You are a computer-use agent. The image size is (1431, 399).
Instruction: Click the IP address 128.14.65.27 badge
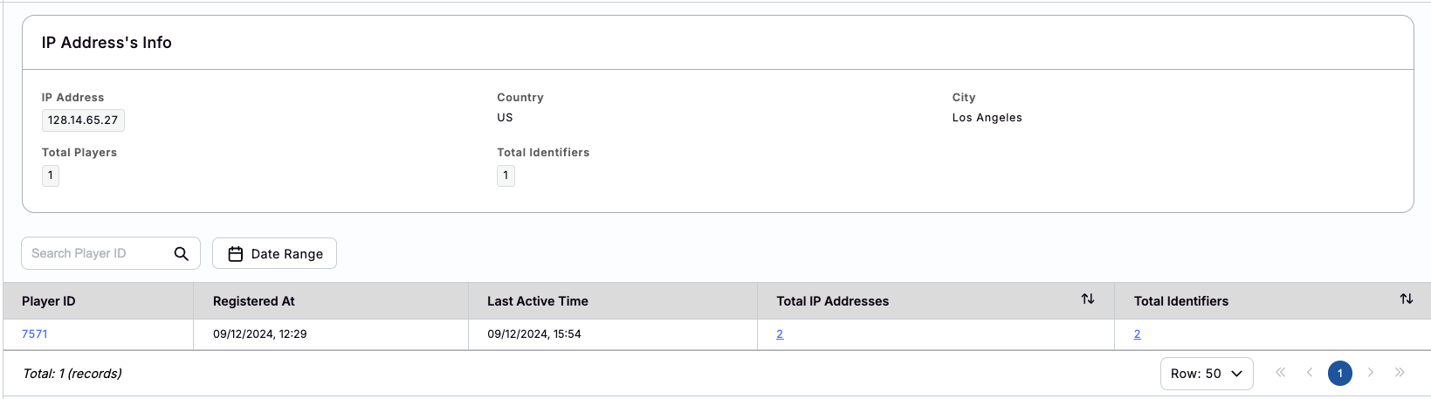(x=83, y=120)
